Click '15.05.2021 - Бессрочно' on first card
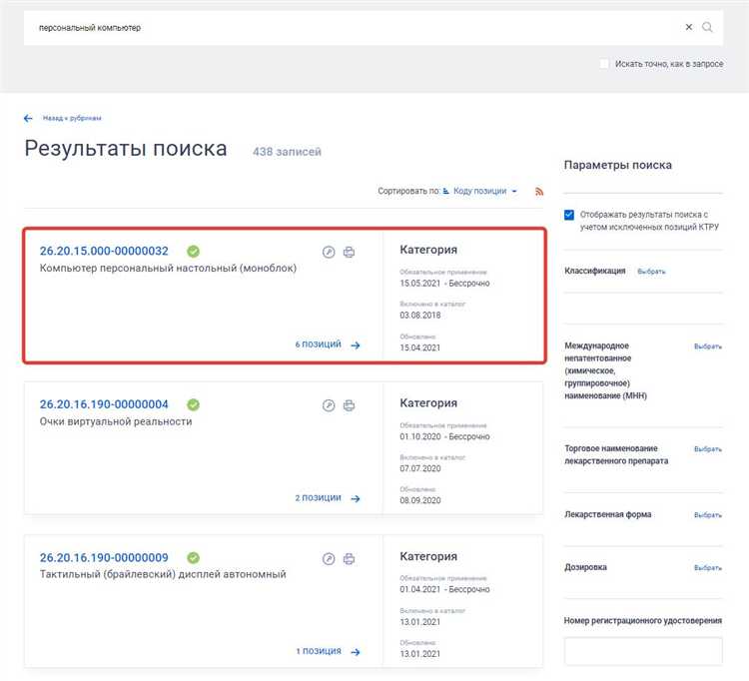The image size is (749, 681). pos(444,284)
